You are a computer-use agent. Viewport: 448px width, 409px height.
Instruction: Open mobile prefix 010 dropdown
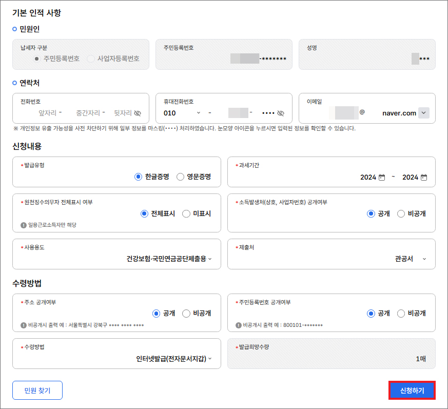pyautogui.click(x=182, y=113)
